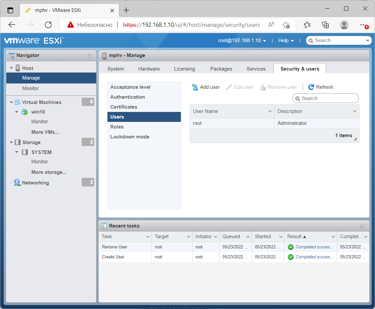Image resolution: width=375 pixels, height=309 pixels.
Task: Select Manage under Host
Action: (51, 78)
